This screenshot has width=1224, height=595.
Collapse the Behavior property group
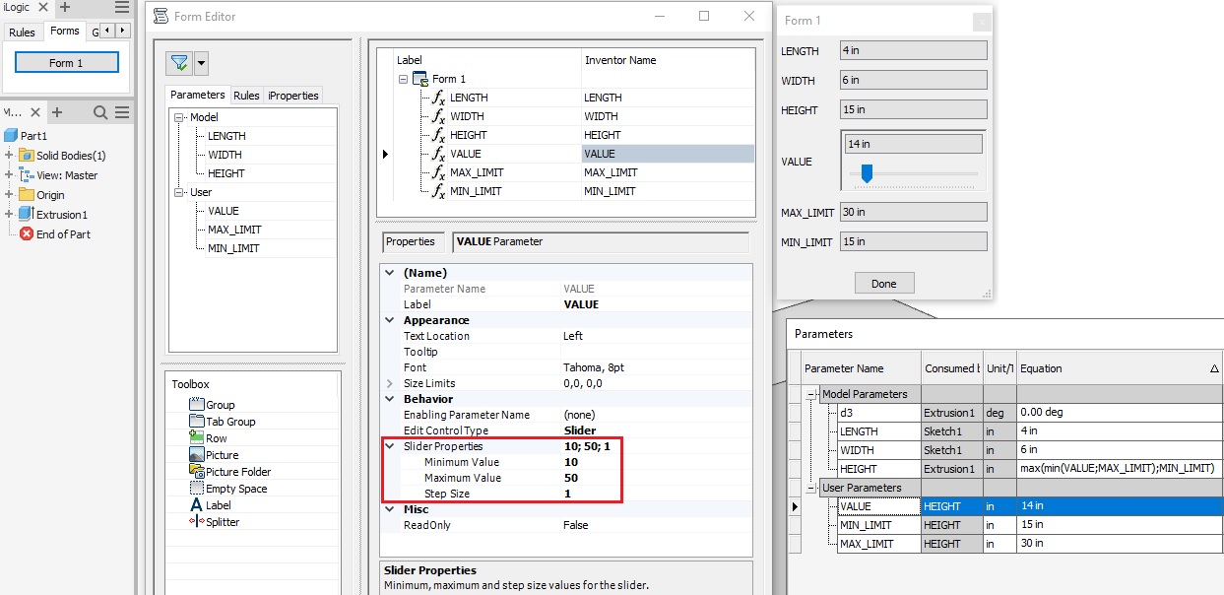(387, 399)
